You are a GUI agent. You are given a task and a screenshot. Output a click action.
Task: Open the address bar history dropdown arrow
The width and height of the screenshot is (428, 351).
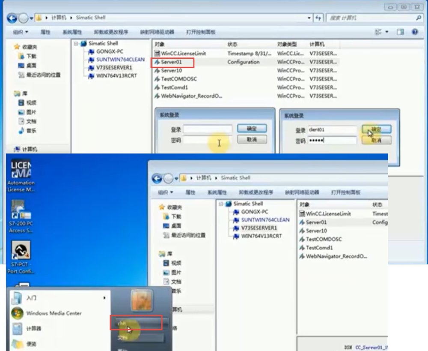point(309,18)
